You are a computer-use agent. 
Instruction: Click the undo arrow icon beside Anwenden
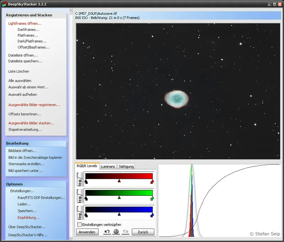107,231
